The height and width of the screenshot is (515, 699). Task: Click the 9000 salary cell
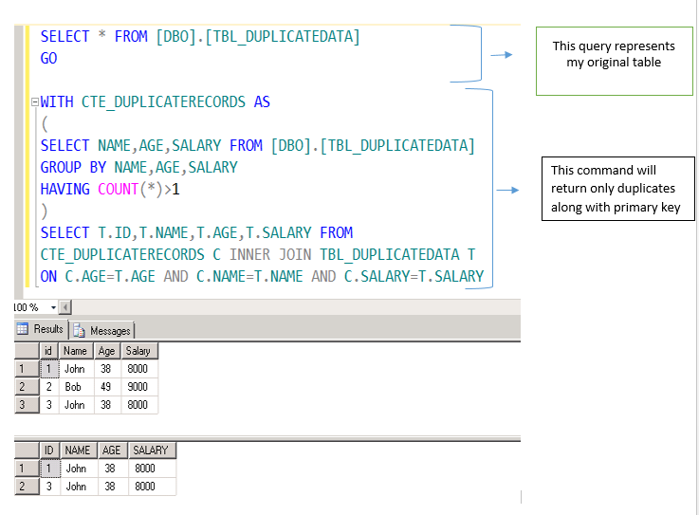[138, 387]
